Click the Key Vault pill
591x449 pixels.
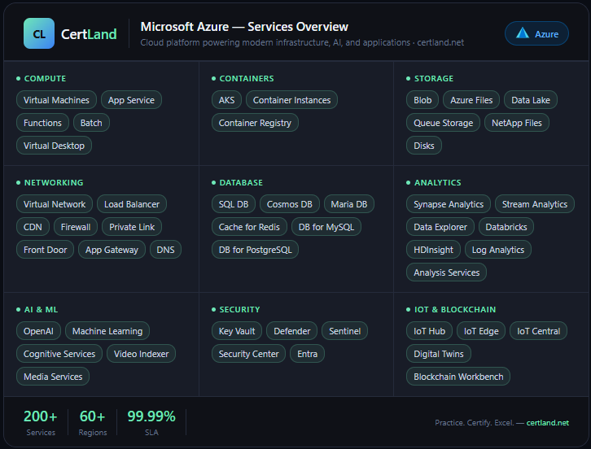click(237, 331)
